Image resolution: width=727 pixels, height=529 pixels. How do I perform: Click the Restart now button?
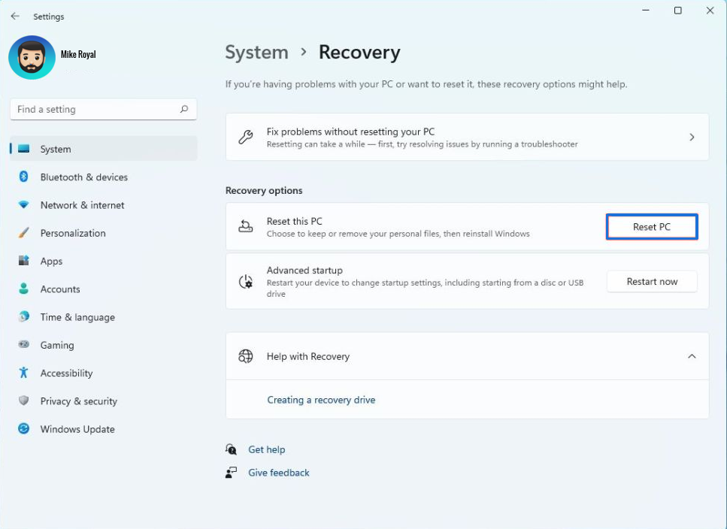(x=652, y=281)
